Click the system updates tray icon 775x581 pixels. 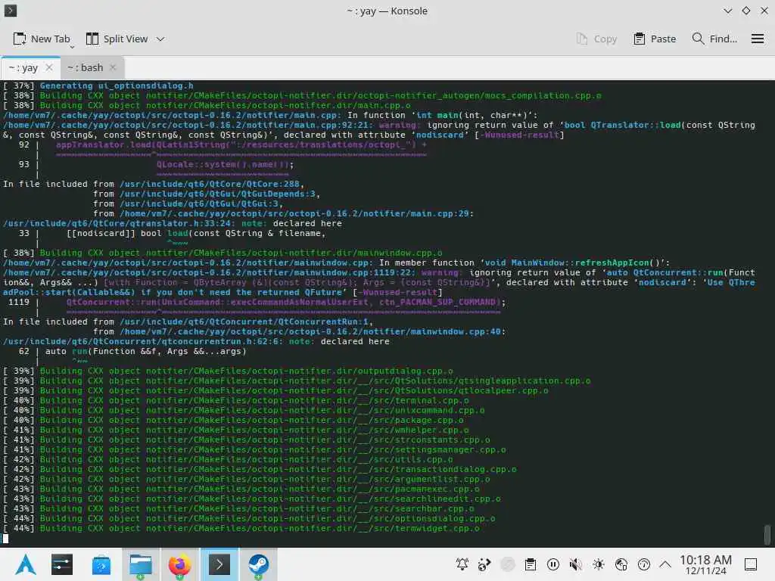[643, 564]
